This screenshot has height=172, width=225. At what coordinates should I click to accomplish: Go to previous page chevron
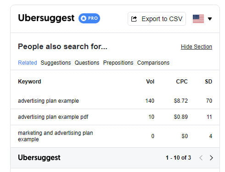pos(201,158)
